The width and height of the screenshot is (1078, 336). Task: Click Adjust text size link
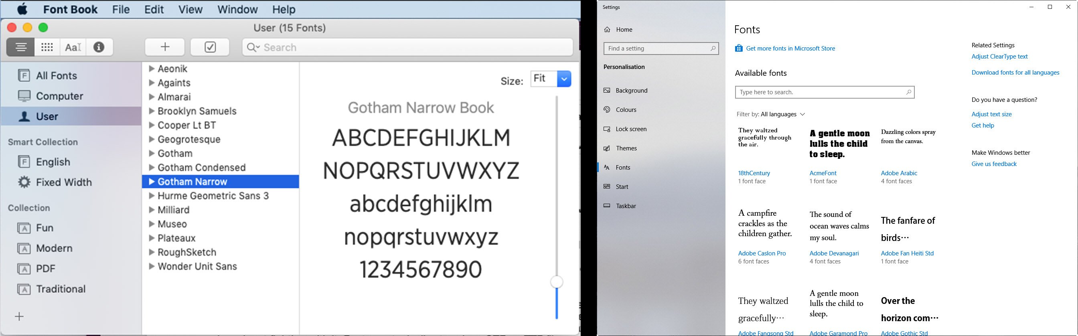(991, 114)
